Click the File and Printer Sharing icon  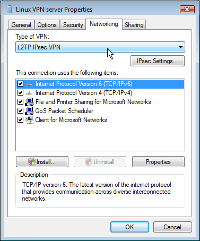tap(29, 102)
